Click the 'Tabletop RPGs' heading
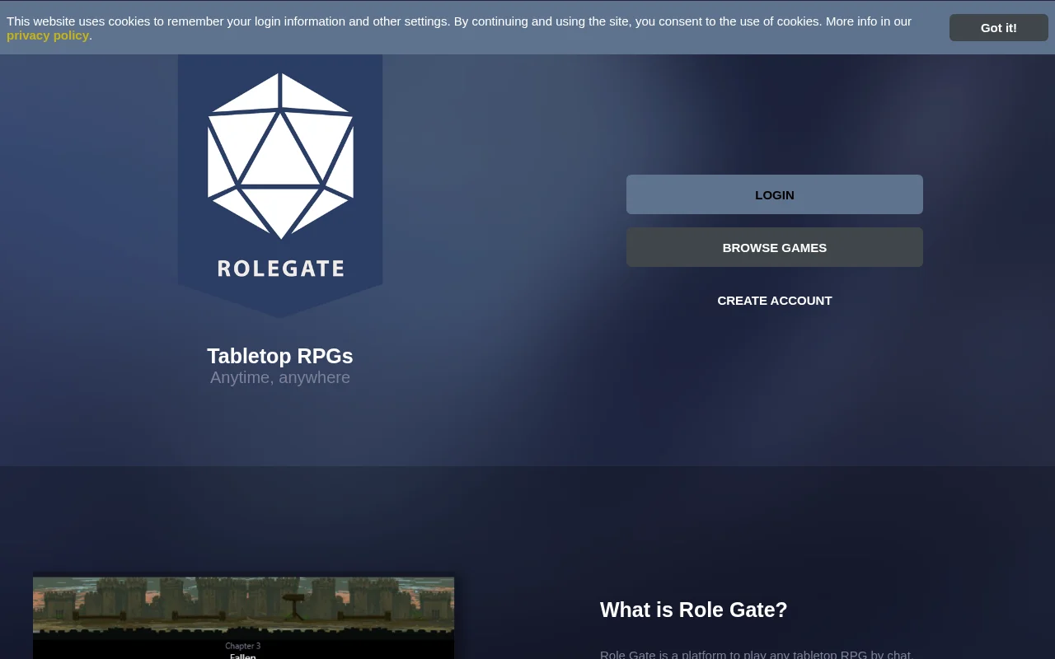Viewport: 1055px width, 659px height. click(280, 356)
